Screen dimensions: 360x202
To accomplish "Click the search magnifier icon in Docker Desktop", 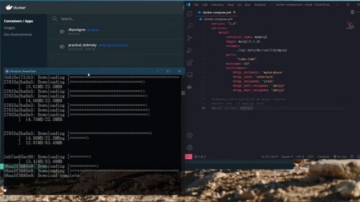I will pyautogui.click(x=55, y=19).
